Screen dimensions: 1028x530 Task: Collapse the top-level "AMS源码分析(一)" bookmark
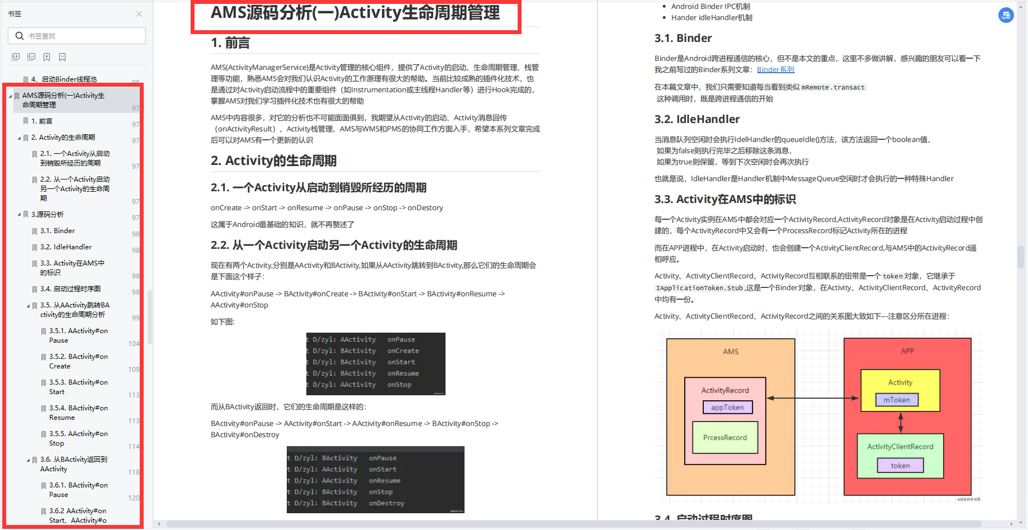click(x=10, y=95)
